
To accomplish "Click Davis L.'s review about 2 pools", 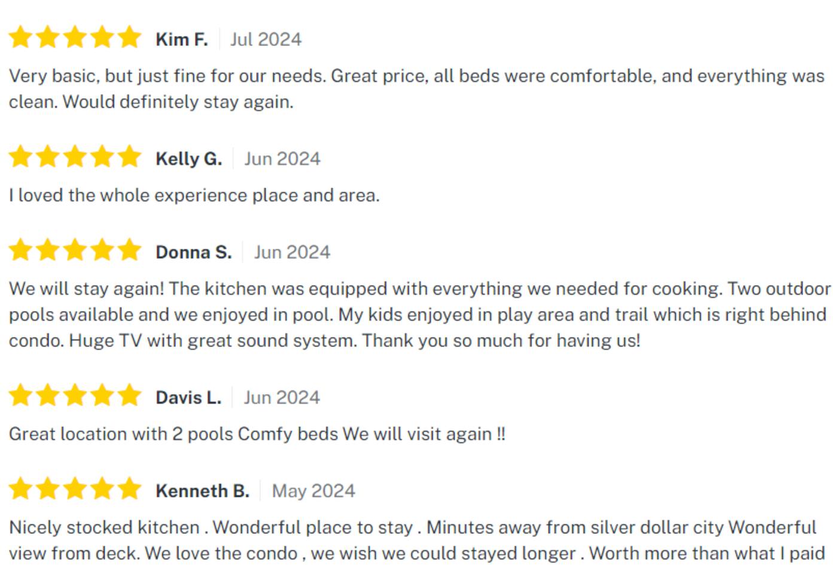I will [x=257, y=434].
